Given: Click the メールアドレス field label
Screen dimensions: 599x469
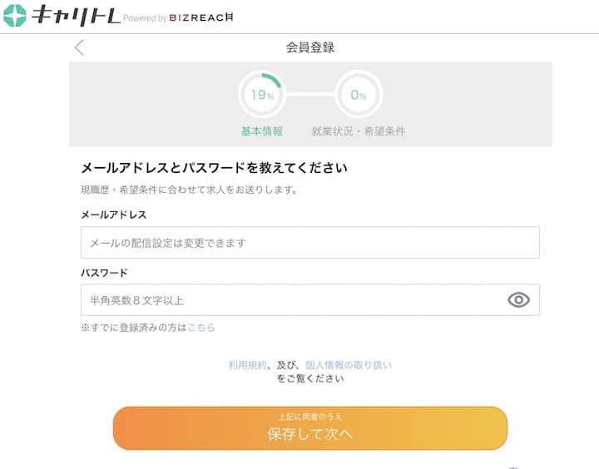Looking at the screenshot, I should [113, 215].
